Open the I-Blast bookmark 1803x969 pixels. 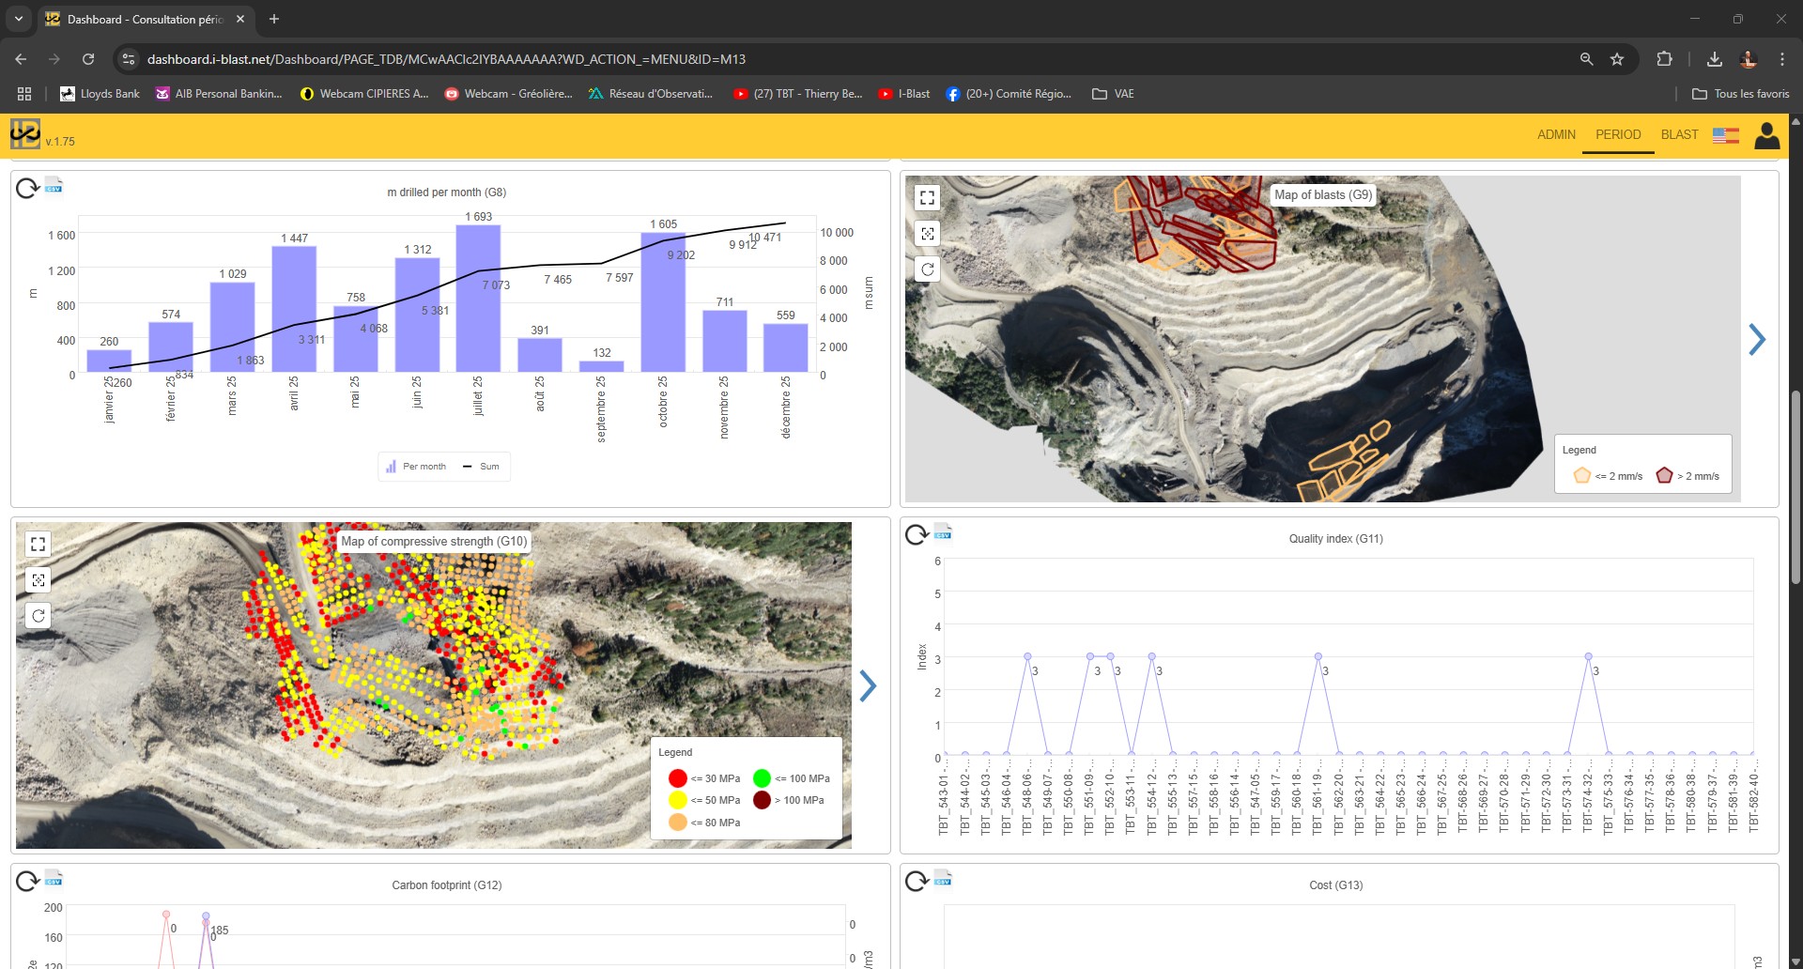point(903,94)
